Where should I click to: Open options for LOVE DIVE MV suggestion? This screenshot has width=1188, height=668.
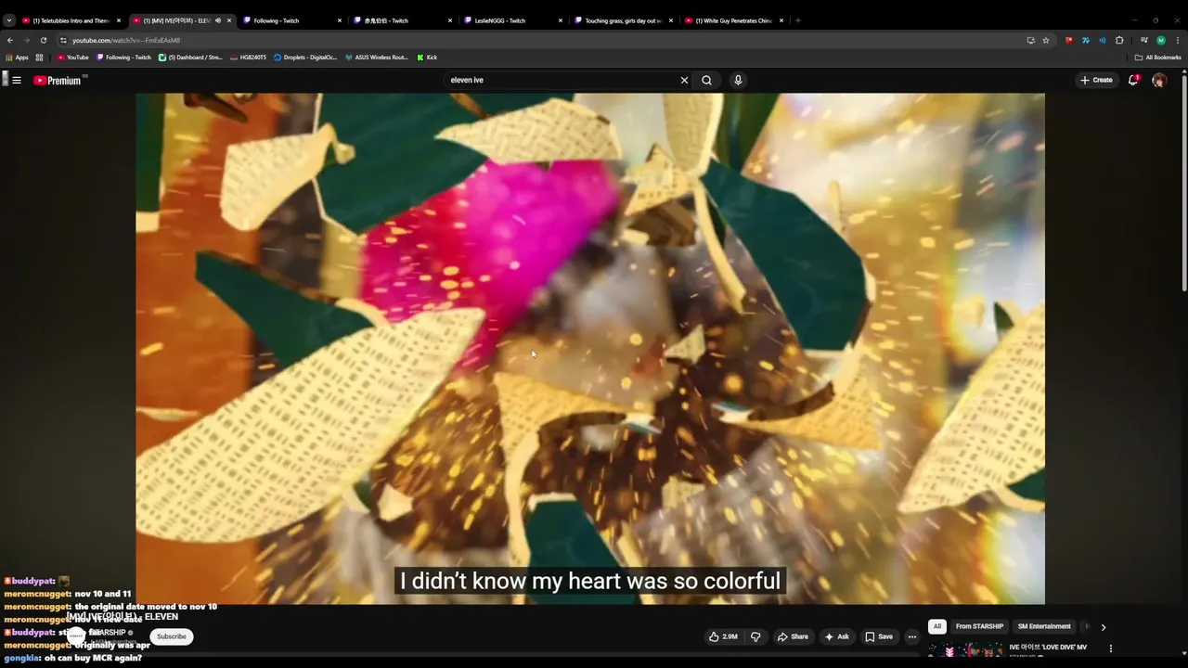pyautogui.click(x=1111, y=649)
